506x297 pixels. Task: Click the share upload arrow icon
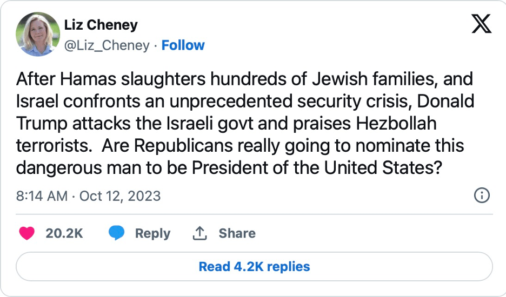click(x=200, y=233)
